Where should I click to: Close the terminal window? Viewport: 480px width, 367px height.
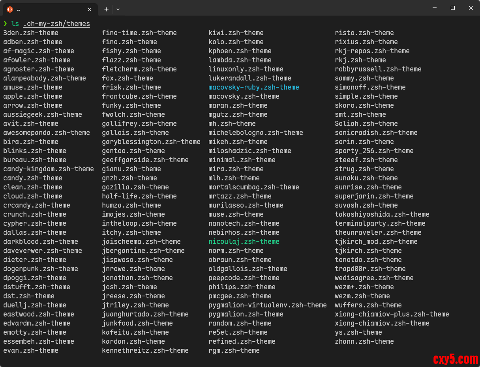tap(471, 8)
